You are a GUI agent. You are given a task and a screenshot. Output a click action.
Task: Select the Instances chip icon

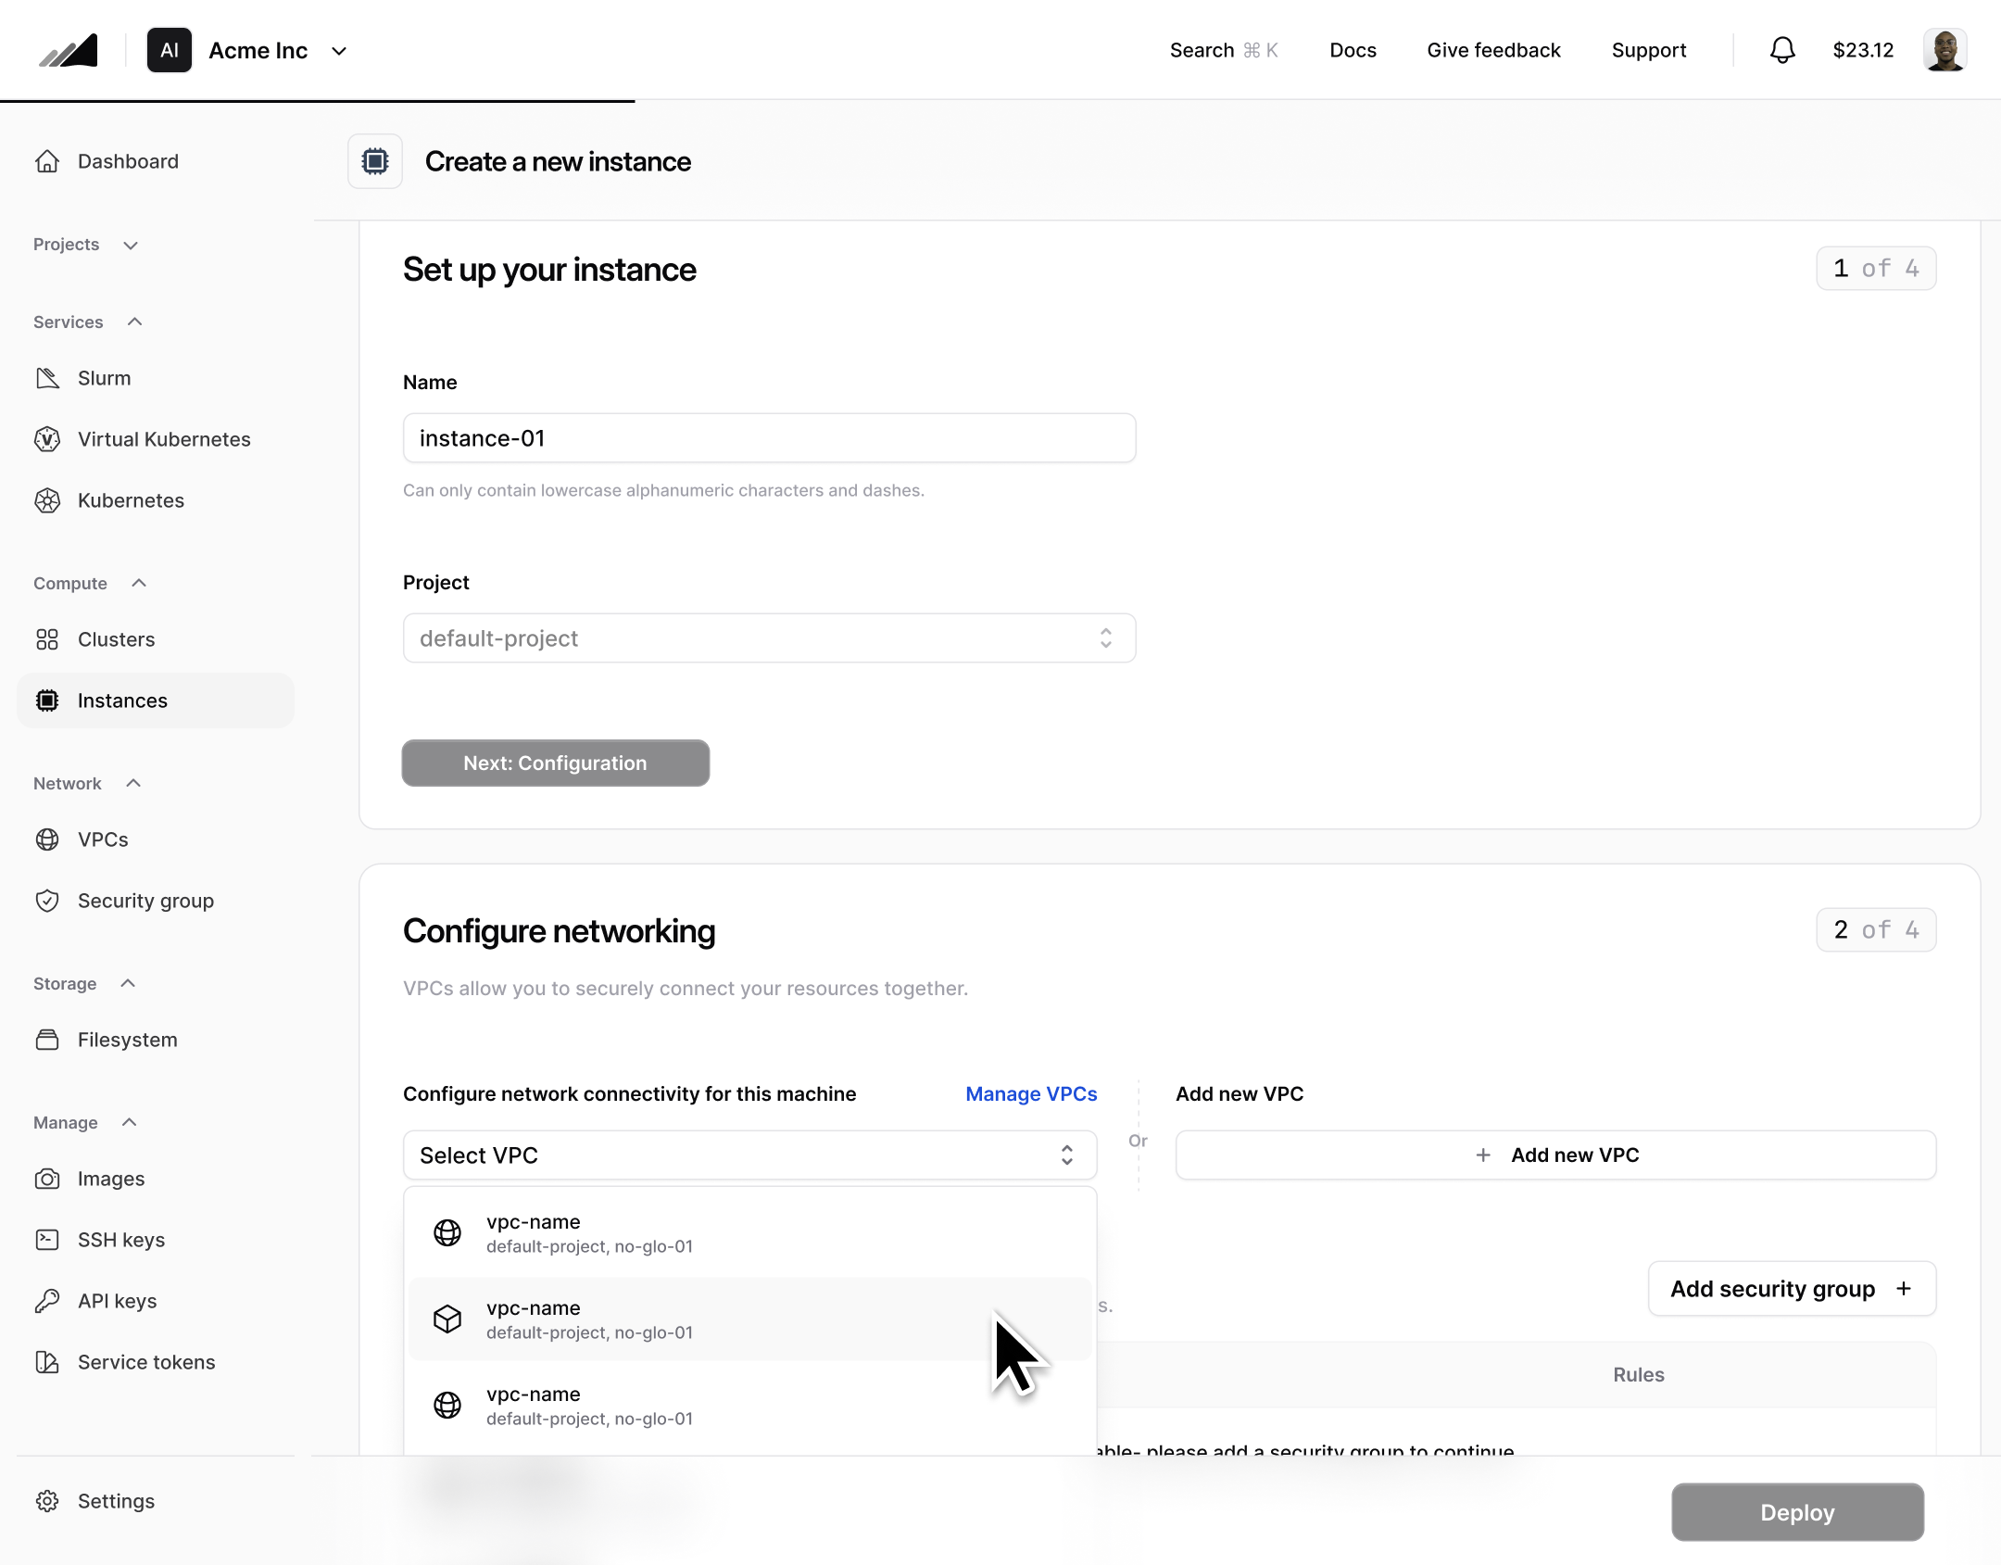tap(47, 700)
